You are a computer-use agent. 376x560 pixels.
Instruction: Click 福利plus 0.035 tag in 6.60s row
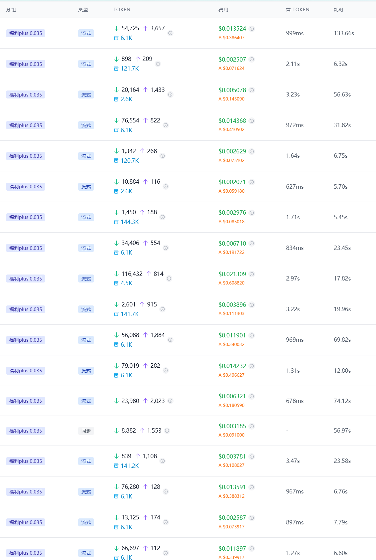pyautogui.click(x=26, y=553)
